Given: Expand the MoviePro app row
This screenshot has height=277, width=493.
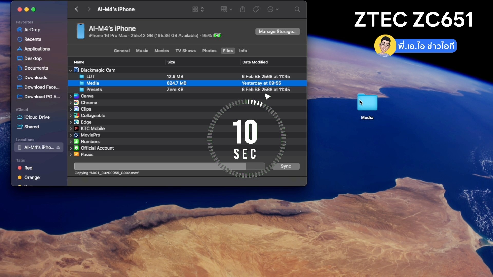Looking at the screenshot, I should [71, 135].
